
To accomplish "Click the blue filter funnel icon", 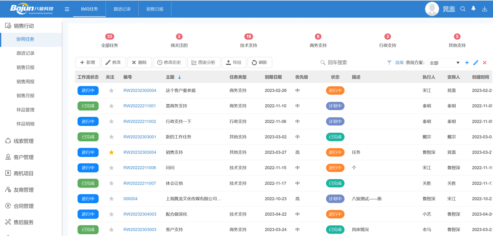I will tap(389, 62).
